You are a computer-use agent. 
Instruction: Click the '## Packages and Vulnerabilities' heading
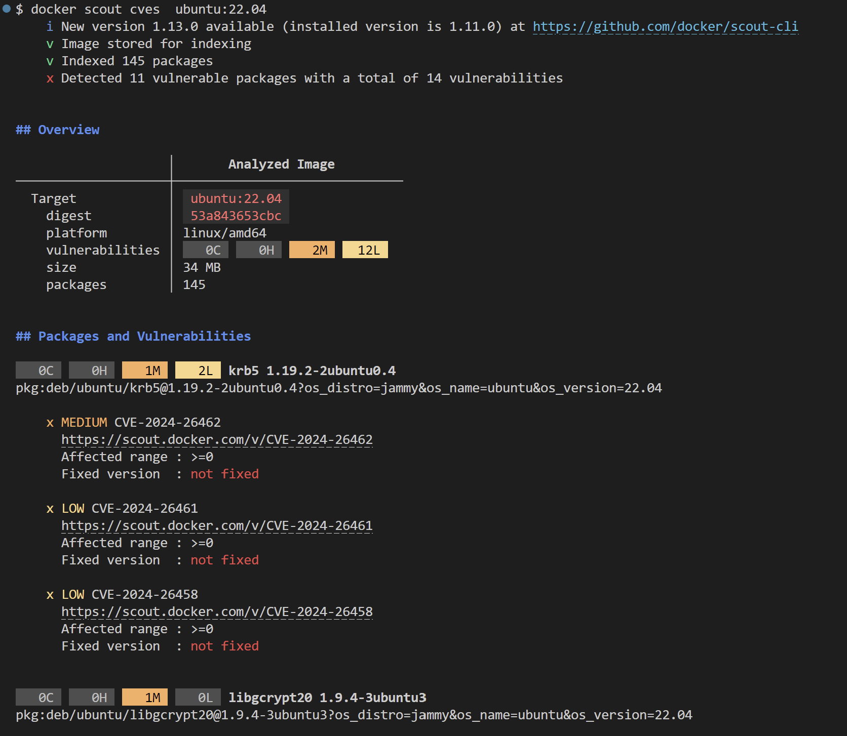point(133,336)
